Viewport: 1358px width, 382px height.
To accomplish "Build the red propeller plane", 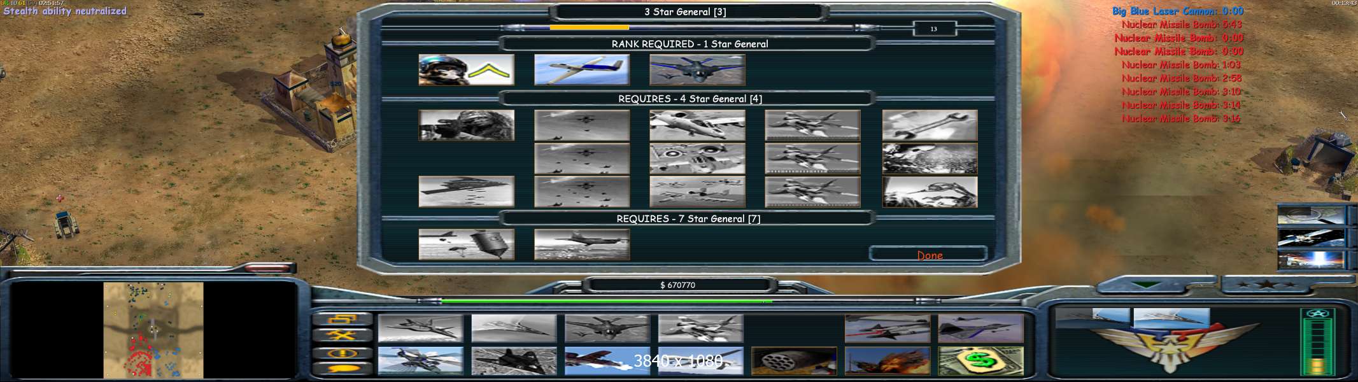I will (607, 361).
